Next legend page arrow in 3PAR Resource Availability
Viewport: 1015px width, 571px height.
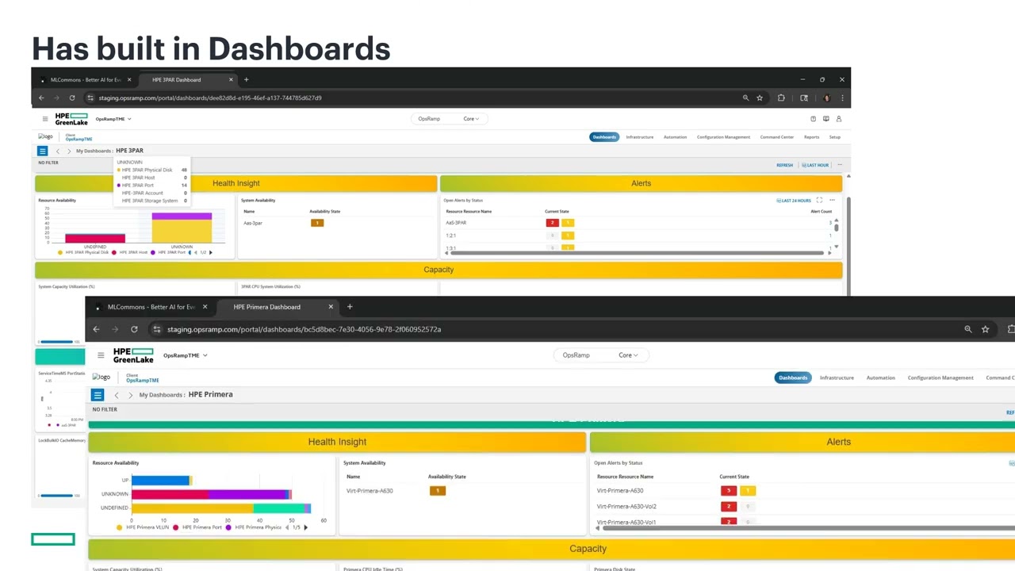[x=210, y=252]
